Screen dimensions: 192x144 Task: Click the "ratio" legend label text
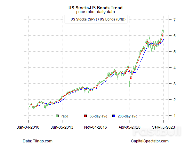pyautogui.click(x=65, y=116)
